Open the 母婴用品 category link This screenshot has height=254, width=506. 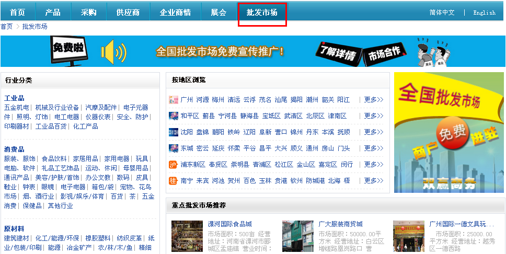click(135, 168)
